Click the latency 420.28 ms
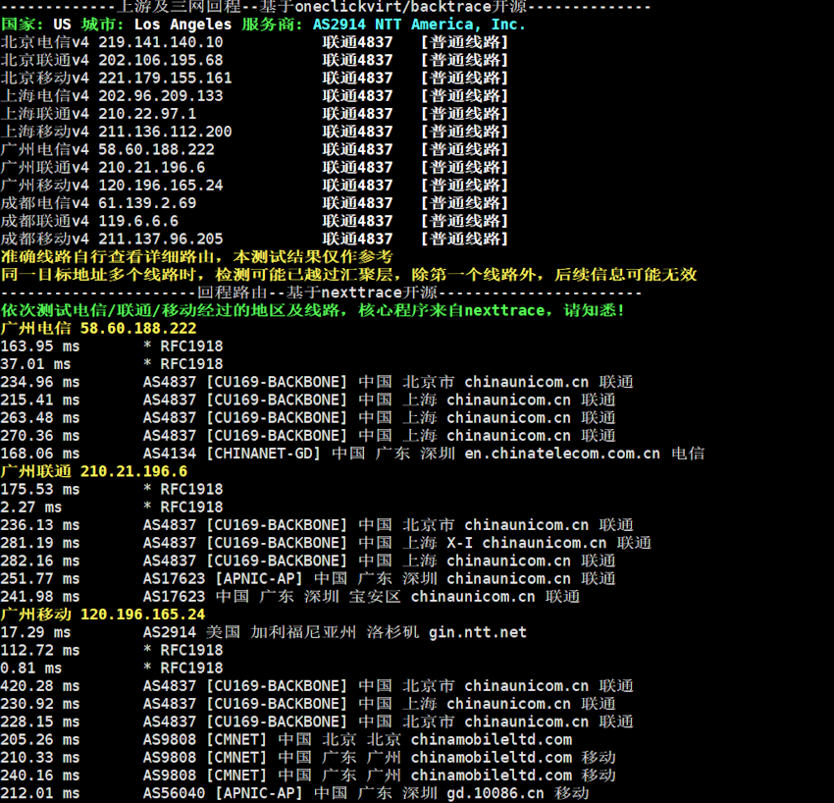 tap(40, 686)
